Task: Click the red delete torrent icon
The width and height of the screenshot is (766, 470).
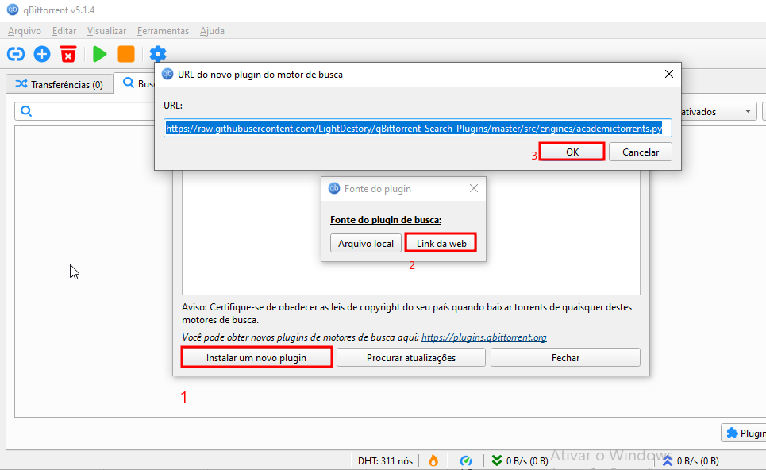Action: click(68, 54)
